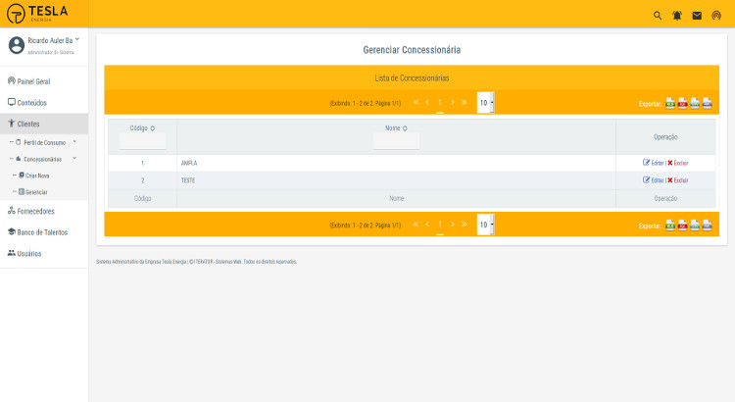Open the Ricardo Auler user dropdown
735x402 pixels.
pos(77,39)
